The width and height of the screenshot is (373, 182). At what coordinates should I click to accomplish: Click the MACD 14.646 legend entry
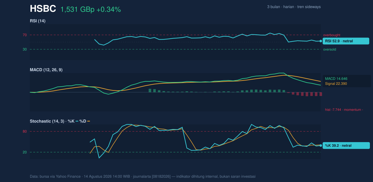pos(336,79)
